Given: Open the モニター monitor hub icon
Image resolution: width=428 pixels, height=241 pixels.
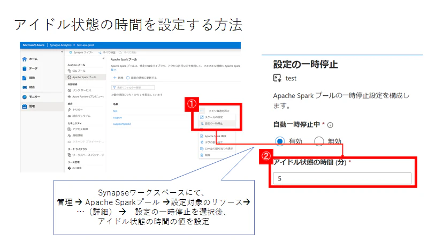Looking at the screenshot, I should coord(25,97).
